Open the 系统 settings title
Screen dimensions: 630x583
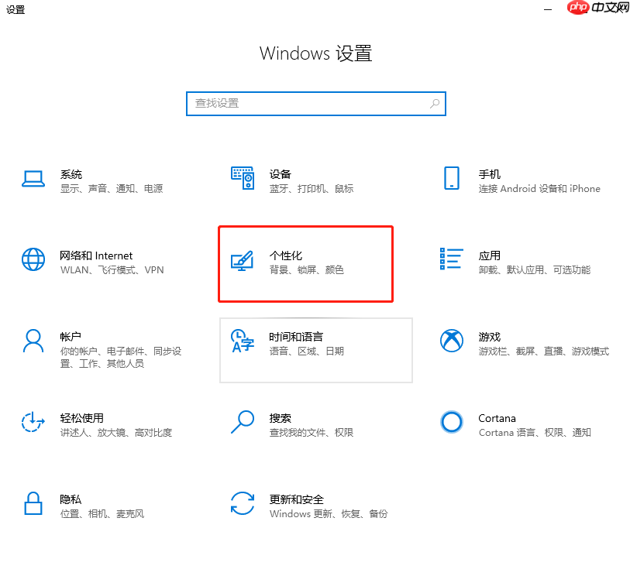(71, 174)
